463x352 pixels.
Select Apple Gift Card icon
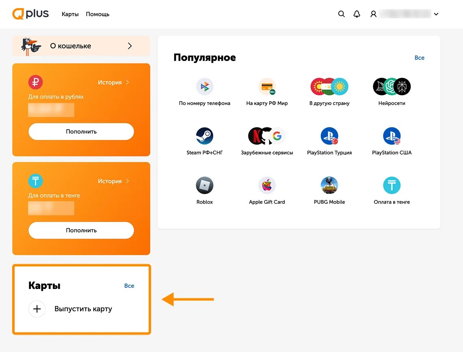tap(267, 185)
